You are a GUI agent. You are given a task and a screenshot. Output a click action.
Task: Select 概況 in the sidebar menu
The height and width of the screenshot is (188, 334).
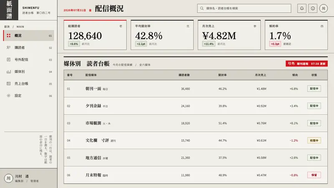click(x=29, y=36)
